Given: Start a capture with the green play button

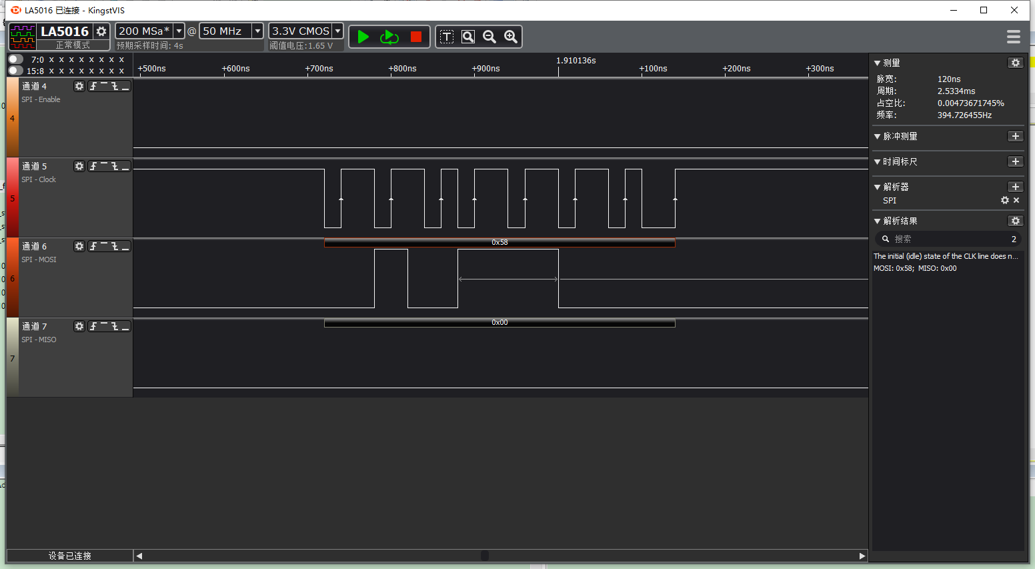Looking at the screenshot, I should (363, 37).
